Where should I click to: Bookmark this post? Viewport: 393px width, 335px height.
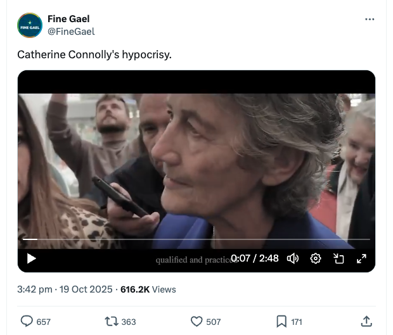tap(282, 322)
